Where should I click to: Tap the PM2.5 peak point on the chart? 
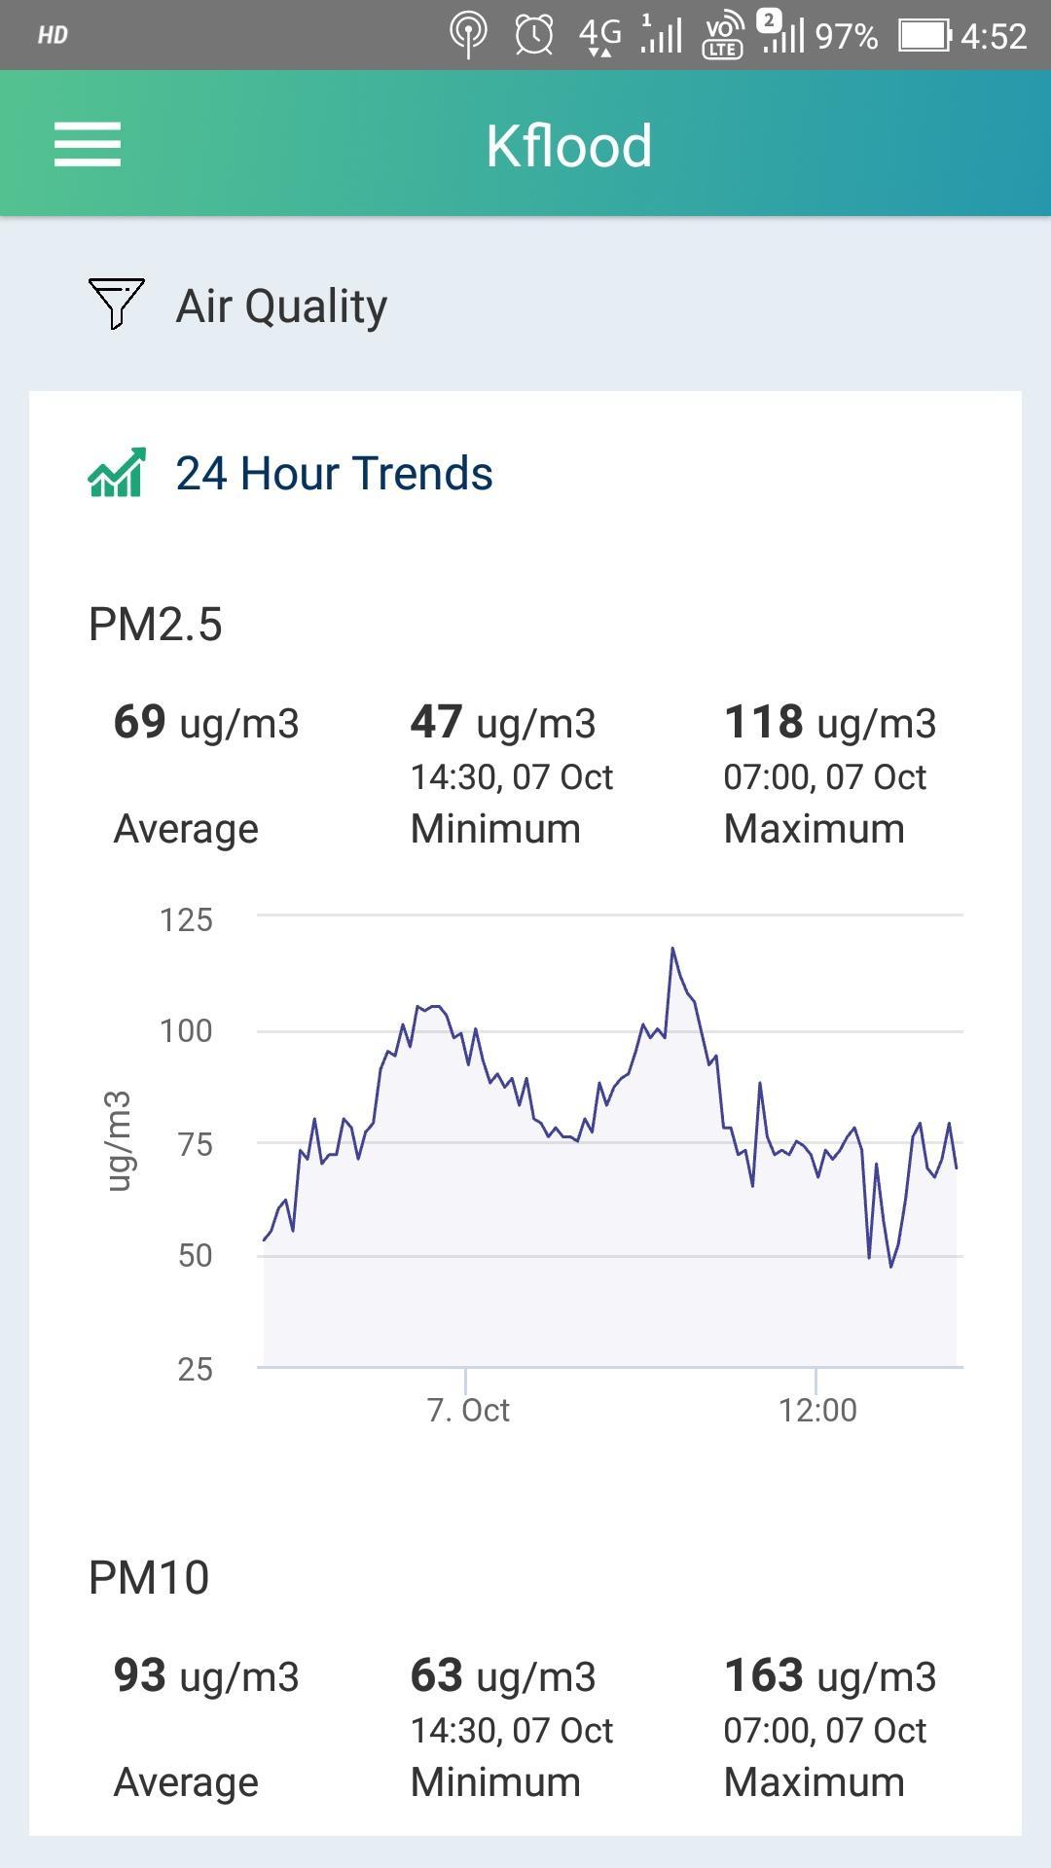[671, 949]
